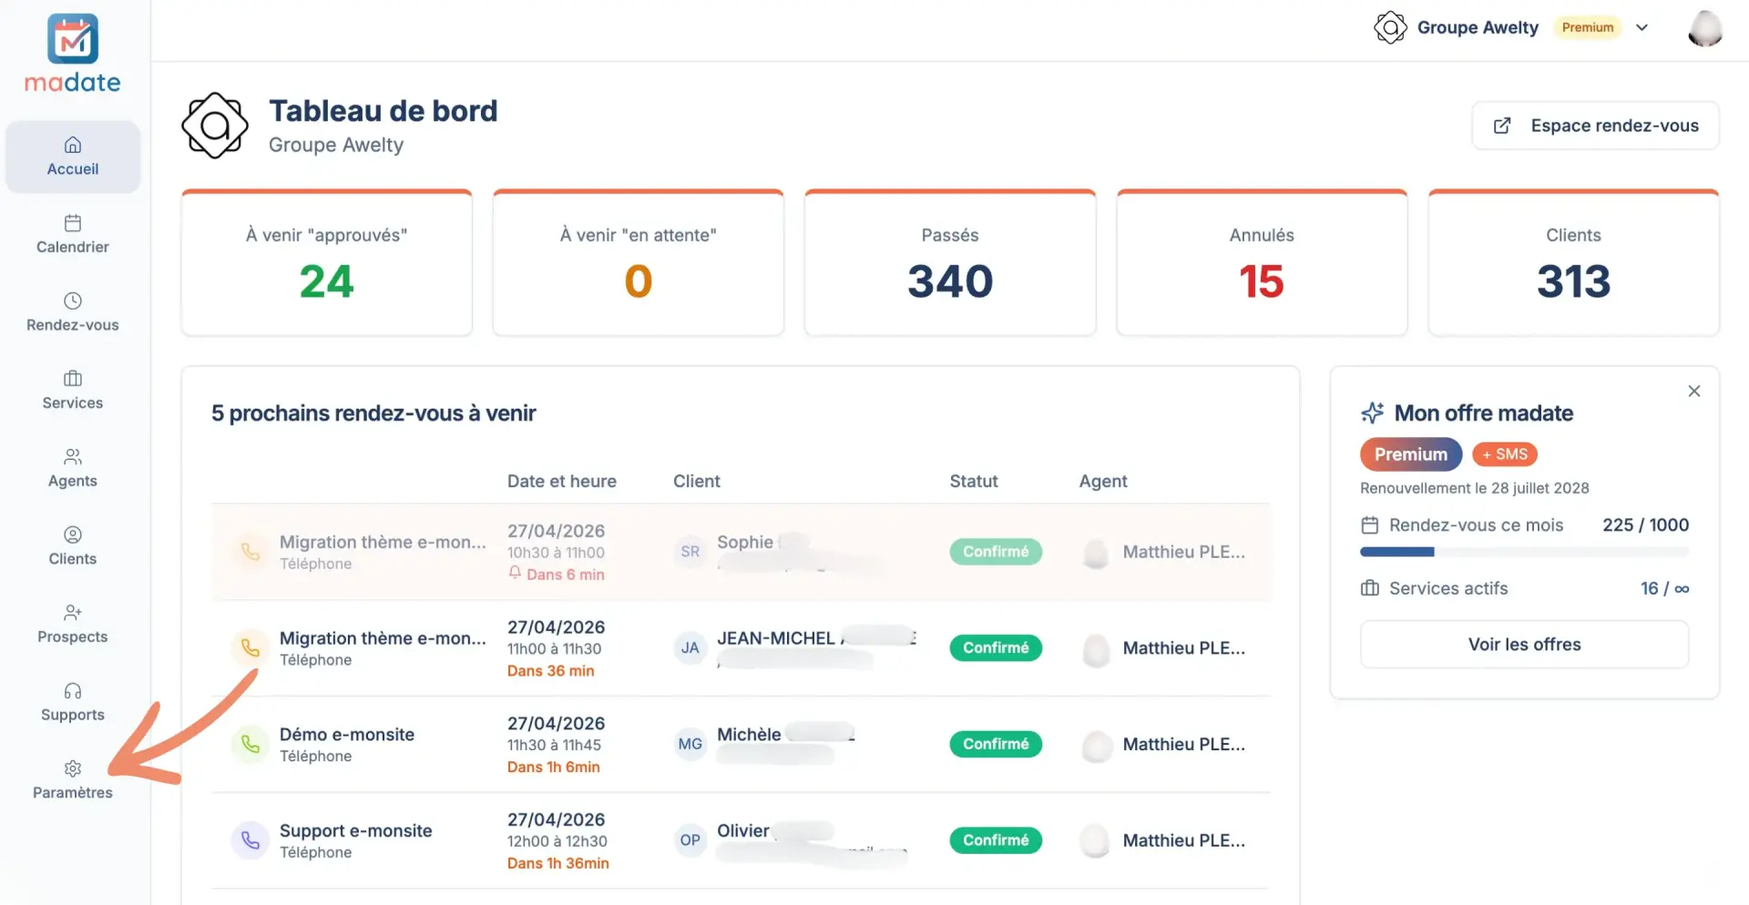Click the Statut column header
Image resolution: width=1749 pixels, height=905 pixels.
(974, 481)
